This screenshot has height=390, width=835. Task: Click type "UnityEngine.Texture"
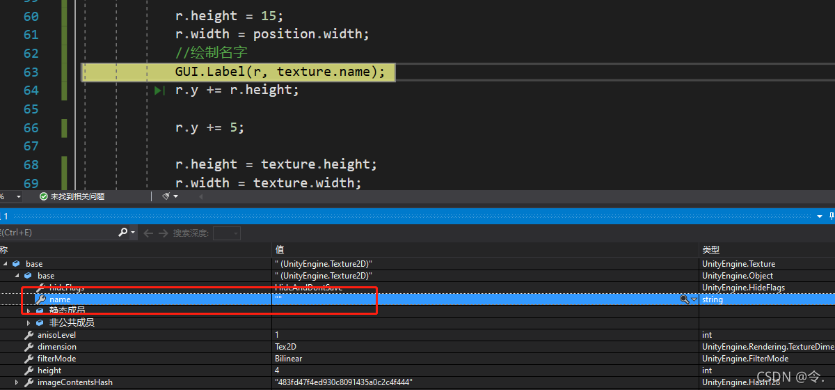(x=738, y=264)
